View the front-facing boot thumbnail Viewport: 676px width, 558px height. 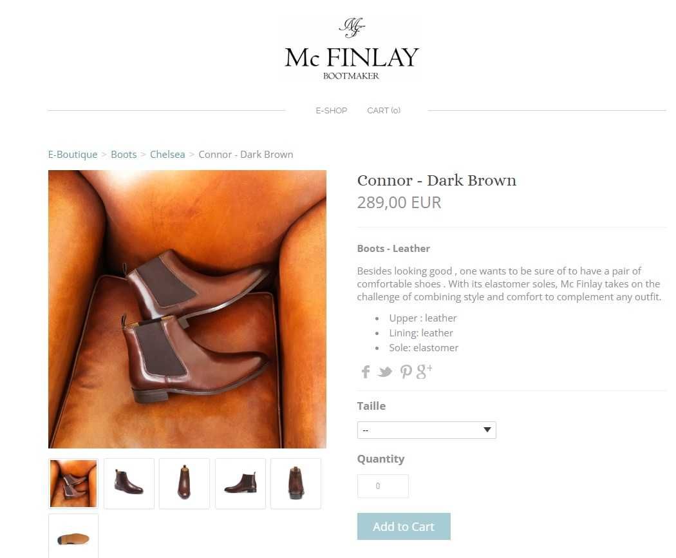(184, 483)
